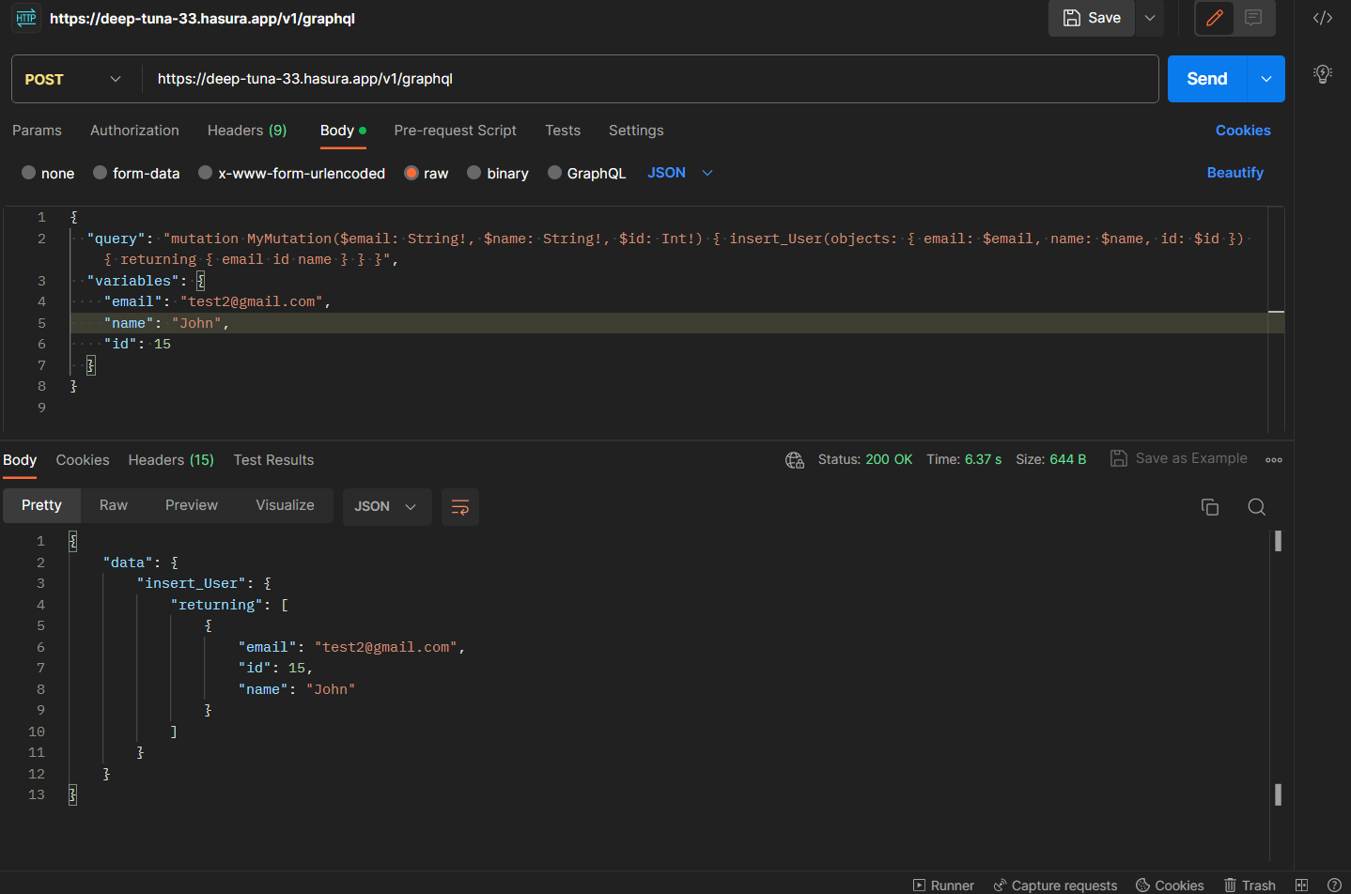The image size is (1351, 894).
Task: Switch to the Params tab
Action: (37, 131)
